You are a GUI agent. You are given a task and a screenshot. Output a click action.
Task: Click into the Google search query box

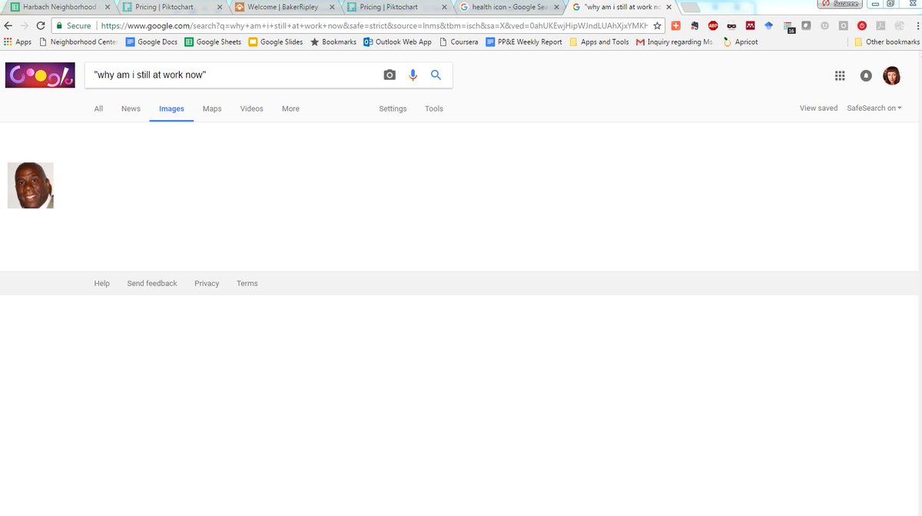(x=234, y=75)
